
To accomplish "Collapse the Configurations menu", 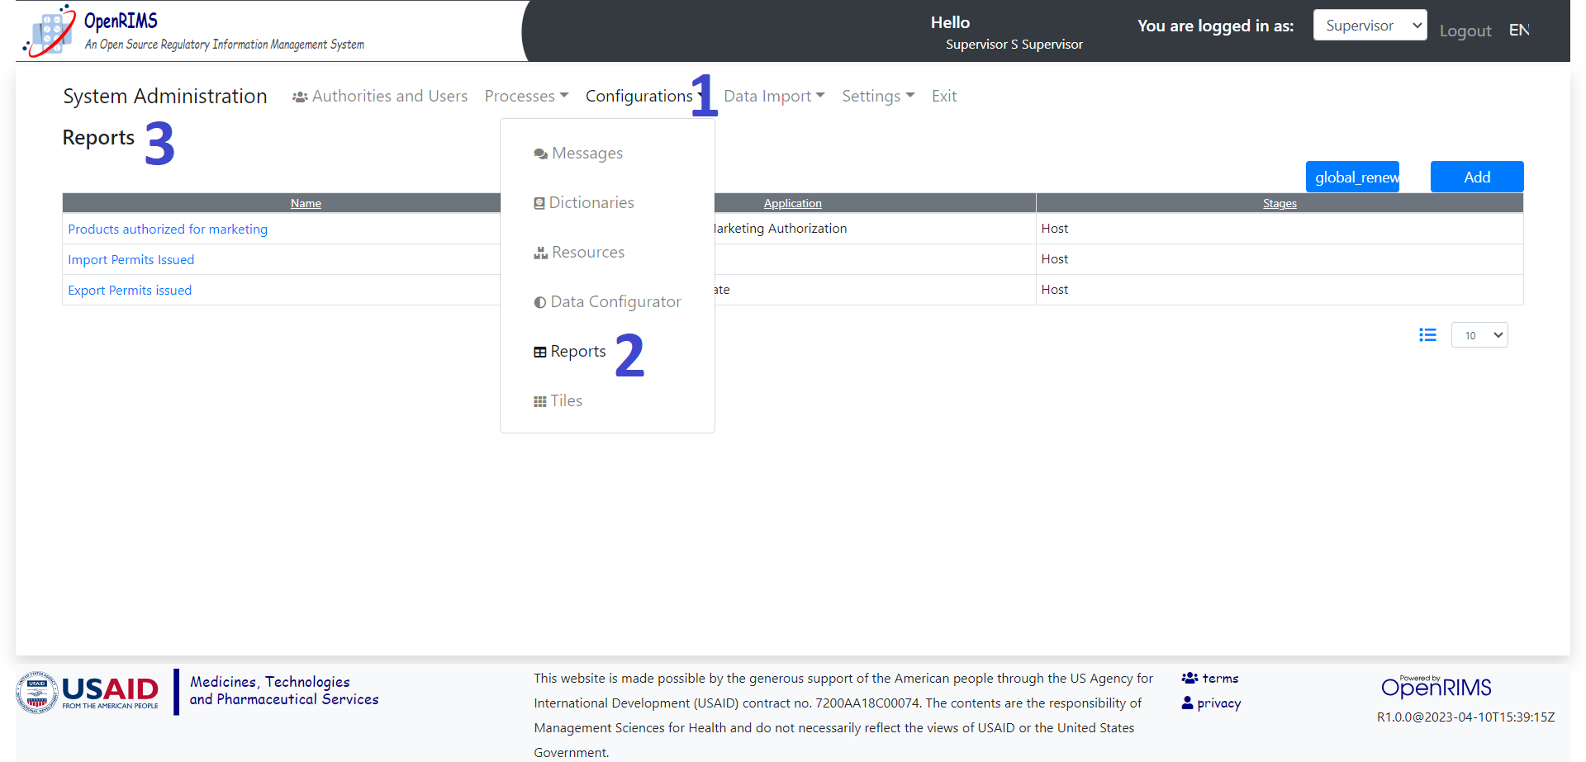I will pyautogui.click(x=645, y=97).
